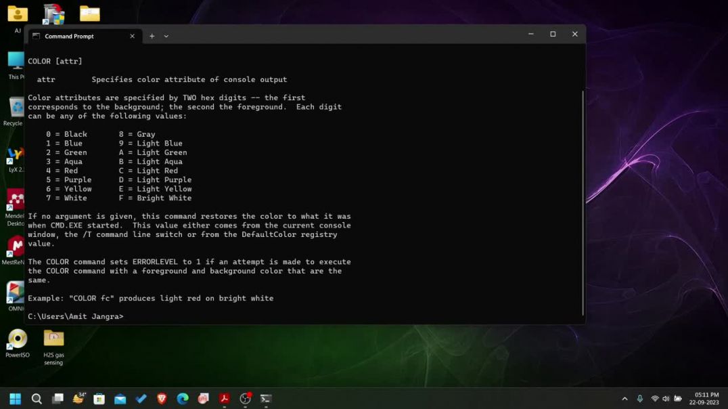Screen dimensions: 728x409
Task: Launch Microsoft Edge from the taskbar
Action: (183, 399)
